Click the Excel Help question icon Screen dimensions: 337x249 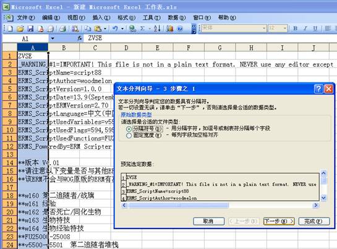pos(180,28)
